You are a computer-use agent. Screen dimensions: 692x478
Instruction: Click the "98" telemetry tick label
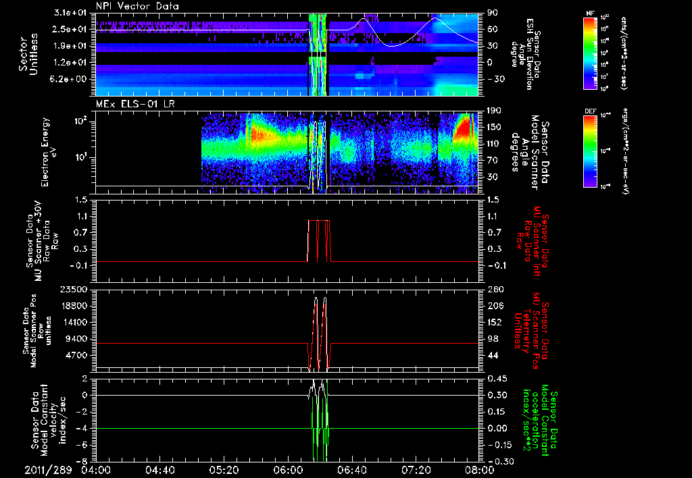coord(493,339)
